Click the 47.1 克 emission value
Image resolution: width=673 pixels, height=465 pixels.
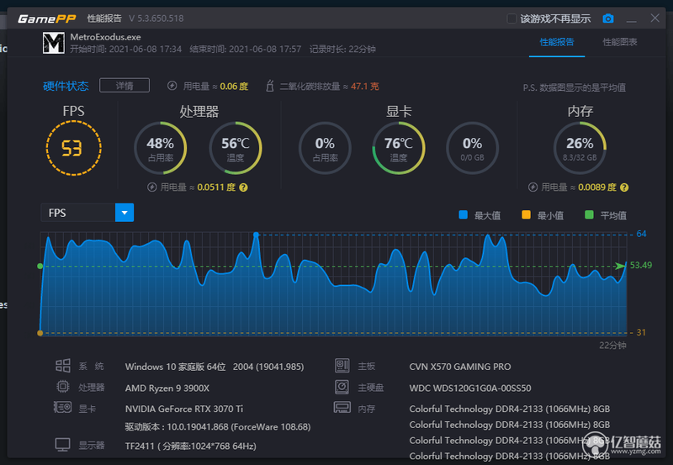click(x=365, y=87)
